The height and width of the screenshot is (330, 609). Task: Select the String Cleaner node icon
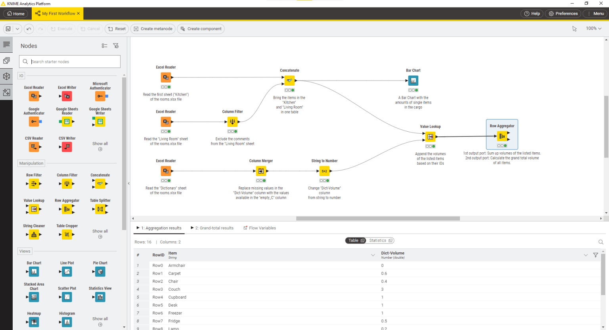(x=34, y=234)
